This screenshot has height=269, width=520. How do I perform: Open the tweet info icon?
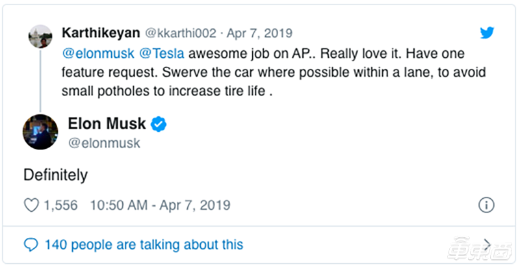click(486, 205)
